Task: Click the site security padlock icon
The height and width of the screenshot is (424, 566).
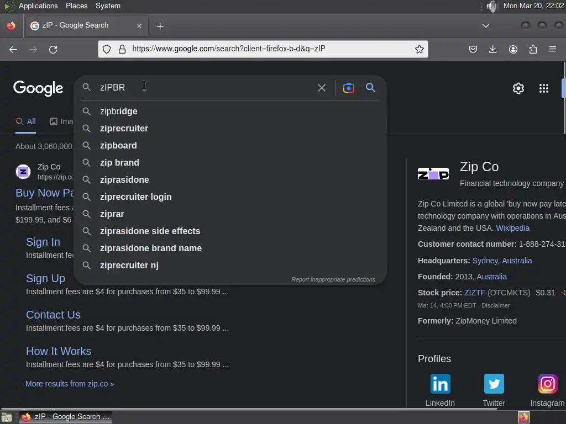Action: tap(122, 49)
